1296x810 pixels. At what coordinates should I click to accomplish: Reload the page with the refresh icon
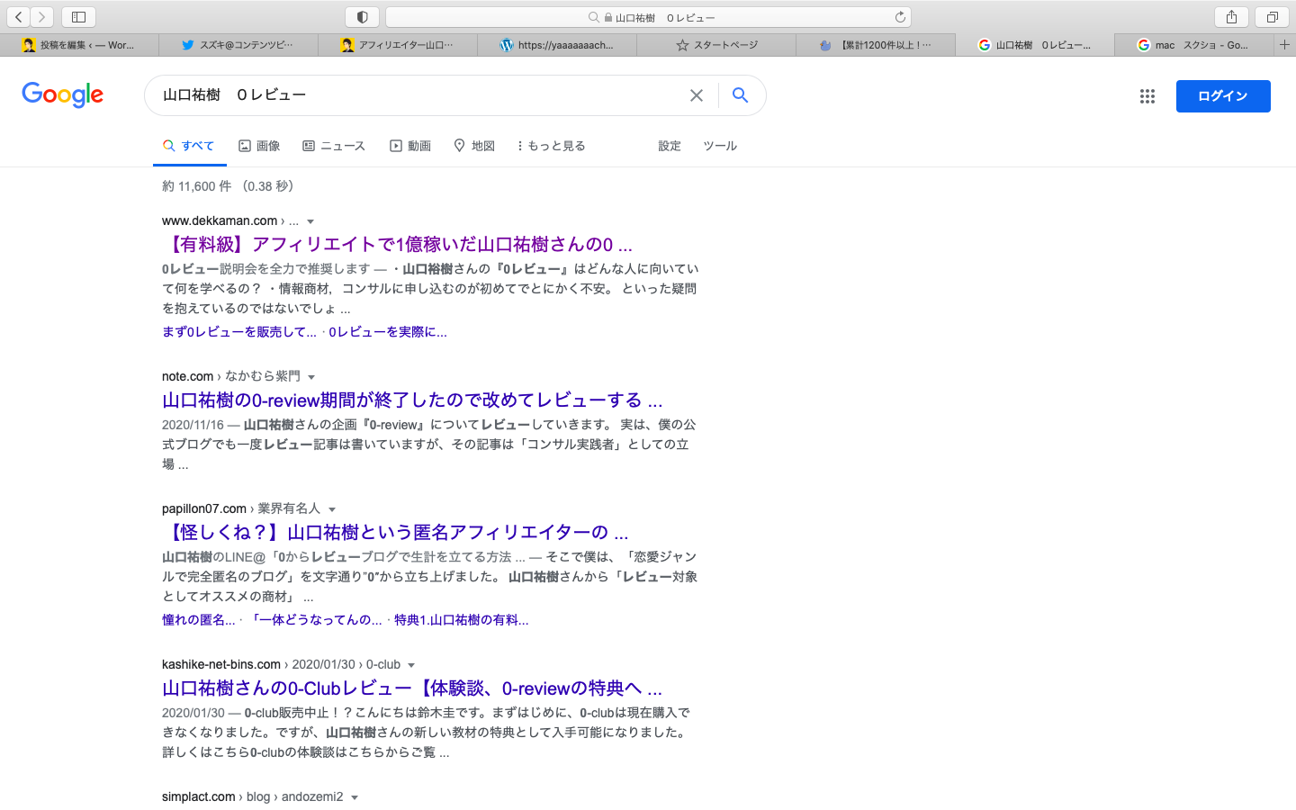pyautogui.click(x=900, y=17)
